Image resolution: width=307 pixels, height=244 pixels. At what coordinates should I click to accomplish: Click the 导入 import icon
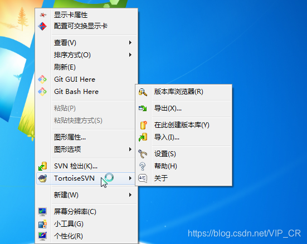pyautogui.click(x=143, y=137)
